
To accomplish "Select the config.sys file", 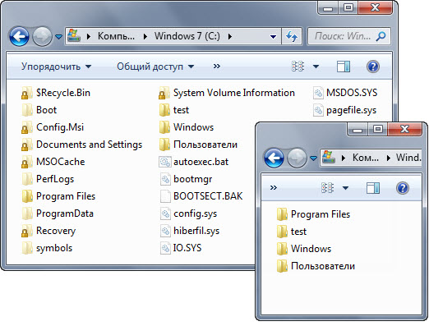I will click(188, 214).
